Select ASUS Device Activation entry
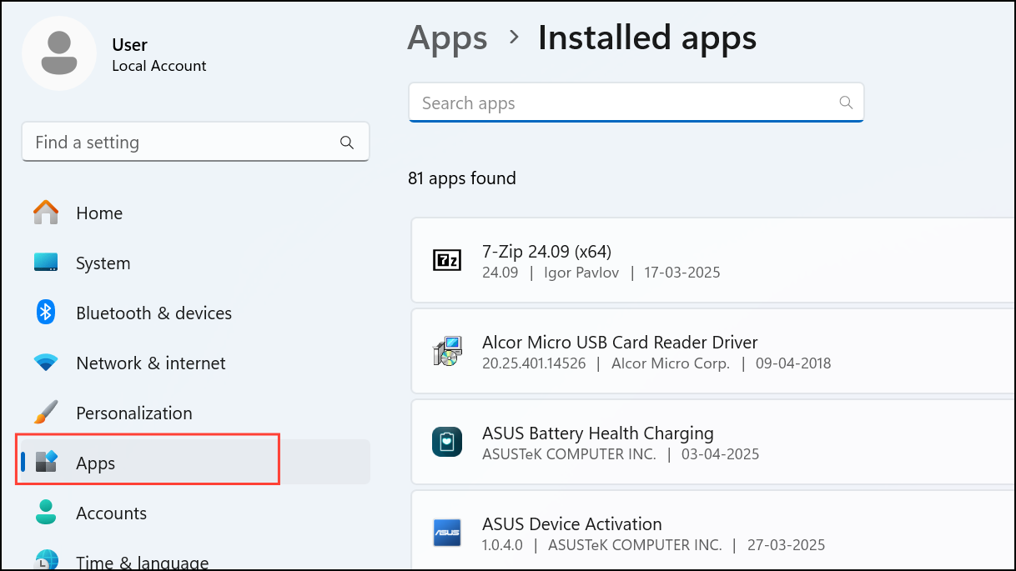The image size is (1016, 571). pyautogui.click(x=713, y=531)
